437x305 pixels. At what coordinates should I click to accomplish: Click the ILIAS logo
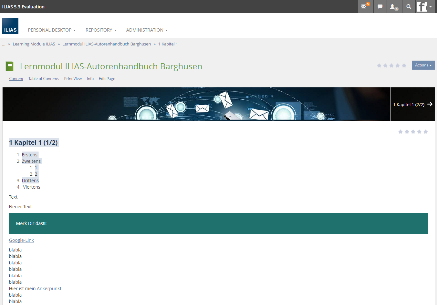click(x=10, y=26)
